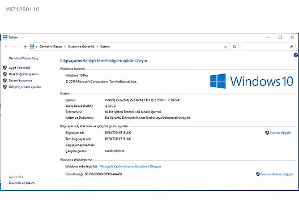
Task: Click the computer icon in address bar
Action: [32, 46]
